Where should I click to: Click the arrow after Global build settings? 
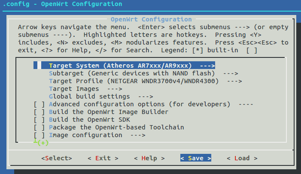click(x=146, y=97)
